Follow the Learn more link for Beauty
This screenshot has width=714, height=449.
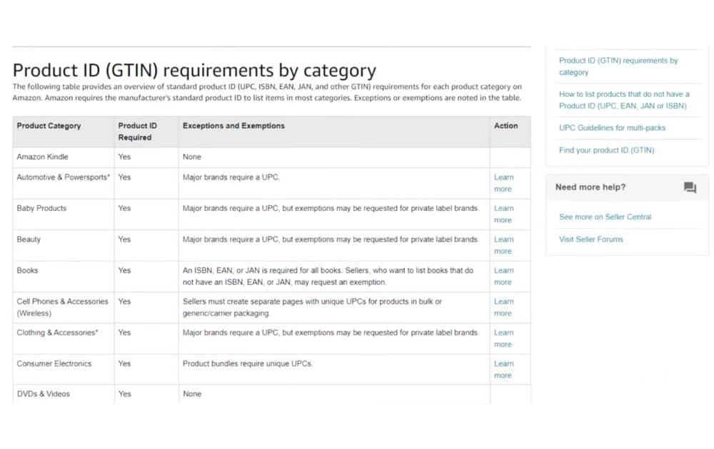pos(503,245)
